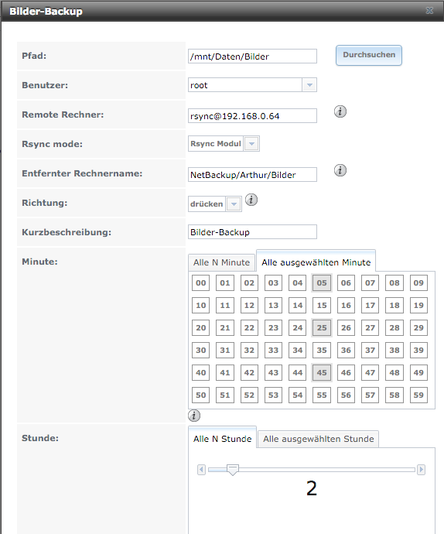Select minute 50
The width and height of the screenshot is (444, 534).
[x=200, y=395]
